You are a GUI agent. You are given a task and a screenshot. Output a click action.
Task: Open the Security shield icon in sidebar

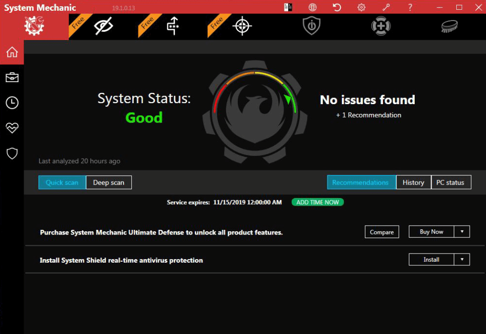pyautogui.click(x=12, y=153)
